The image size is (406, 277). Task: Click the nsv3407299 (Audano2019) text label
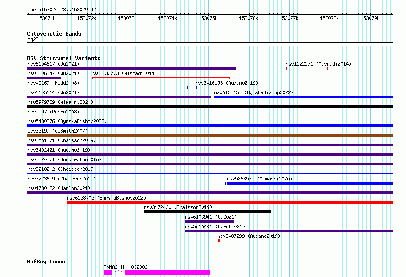coord(249,236)
